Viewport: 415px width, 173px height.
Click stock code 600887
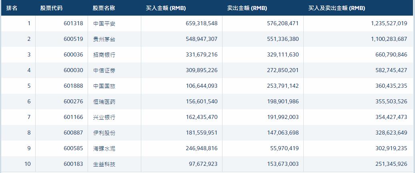(73, 133)
